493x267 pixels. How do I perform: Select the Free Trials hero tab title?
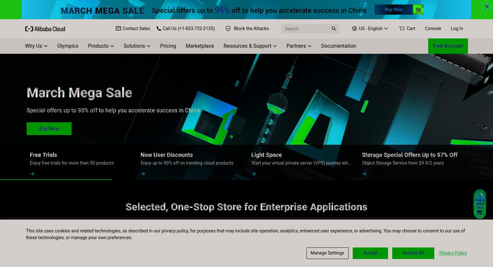click(x=43, y=155)
